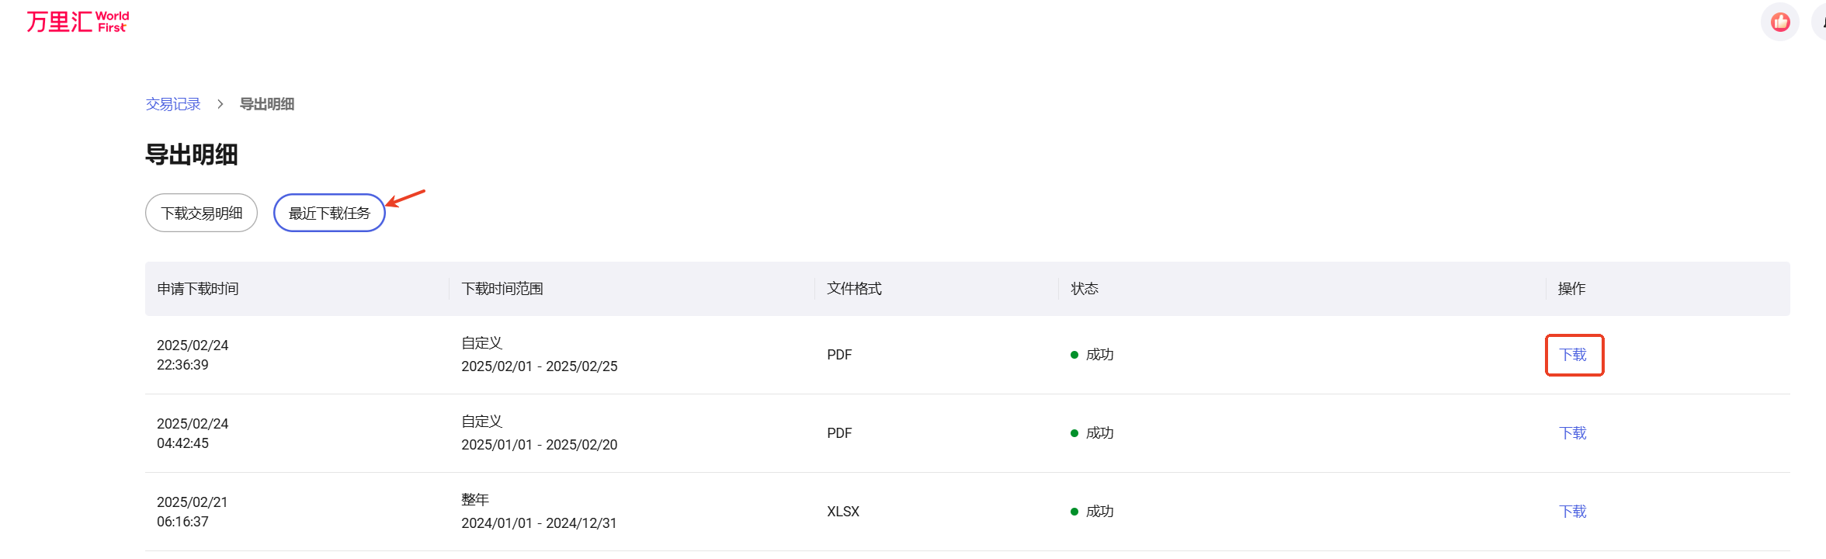Click green status dot for 22:36:39 request
Screen dimensions: 1826x559
pyautogui.click(x=1074, y=355)
